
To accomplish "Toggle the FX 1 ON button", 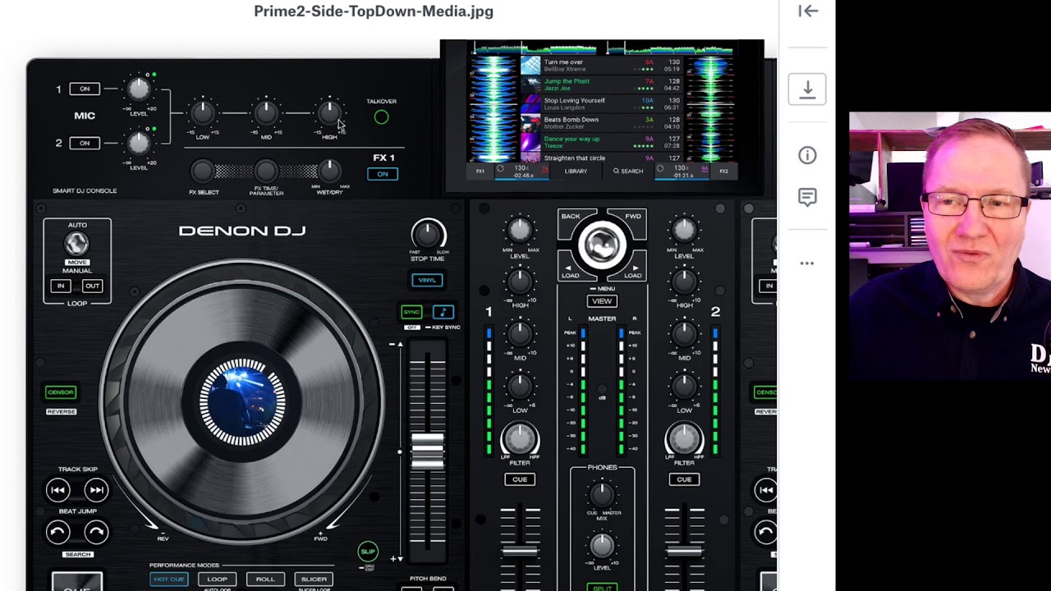I will pos(383,174).
